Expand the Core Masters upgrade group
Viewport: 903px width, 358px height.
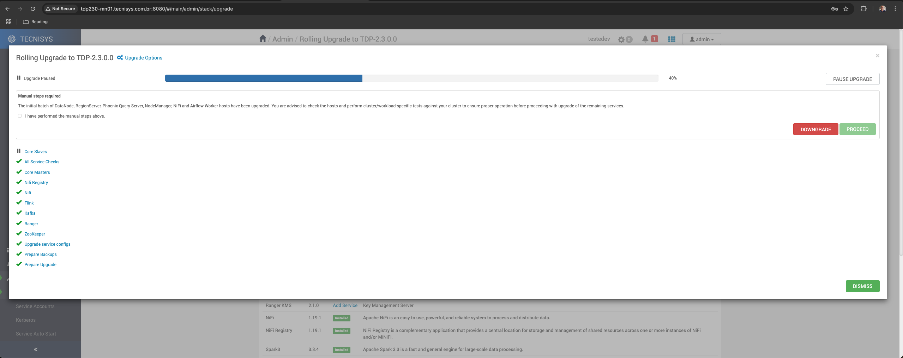[x=37, y=172]
